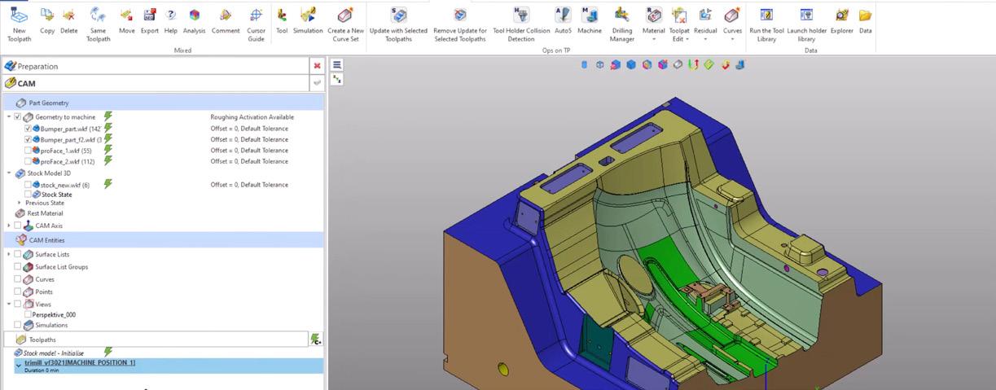Run the Tool Library

pyautogui.click(x=766, y=23)
